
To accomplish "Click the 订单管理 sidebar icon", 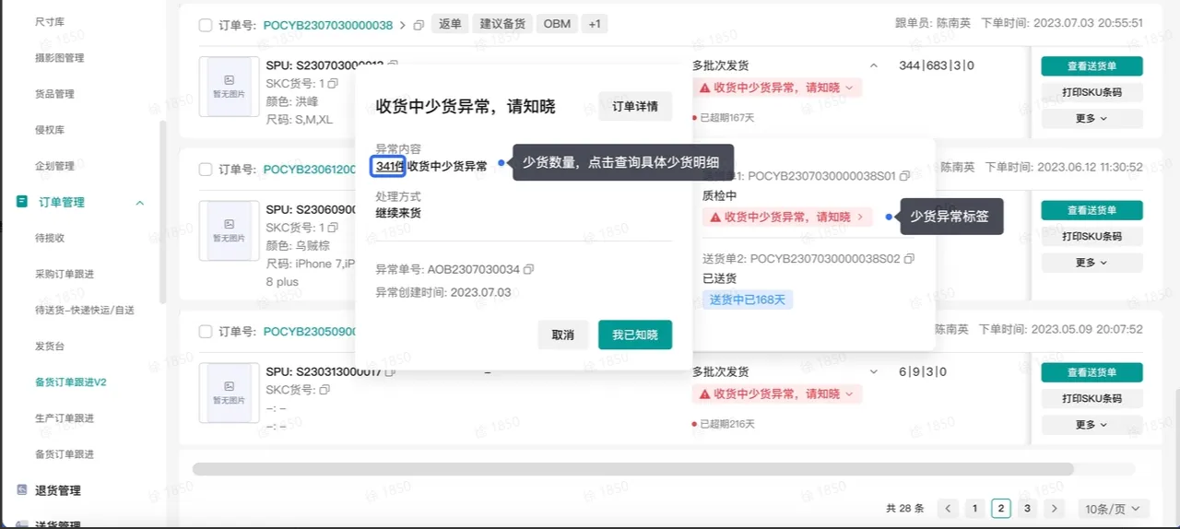I will [22, 202].
